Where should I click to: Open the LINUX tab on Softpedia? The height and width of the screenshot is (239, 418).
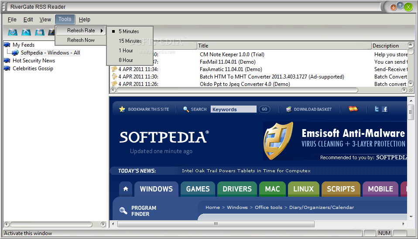click(303, 189)
